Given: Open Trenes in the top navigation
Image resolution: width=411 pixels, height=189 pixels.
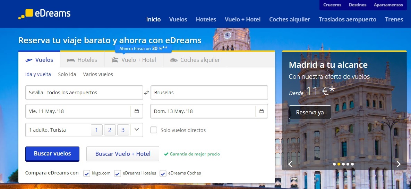Looking at the screenshot, I should click(394, 19).
